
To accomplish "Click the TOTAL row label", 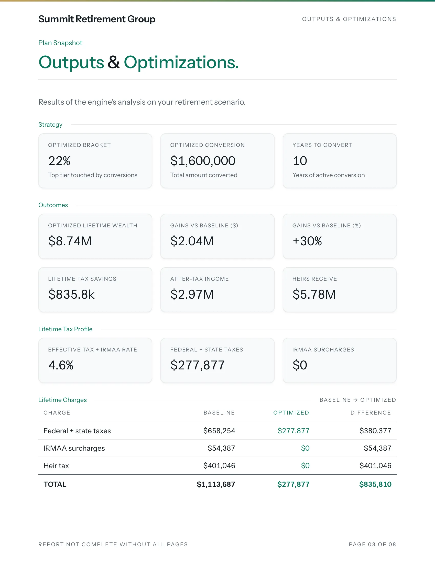I will pos(55,484).
